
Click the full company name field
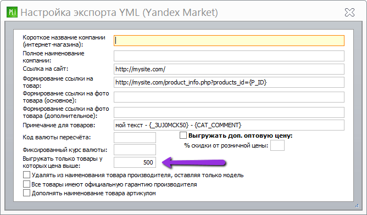point(229,56)
